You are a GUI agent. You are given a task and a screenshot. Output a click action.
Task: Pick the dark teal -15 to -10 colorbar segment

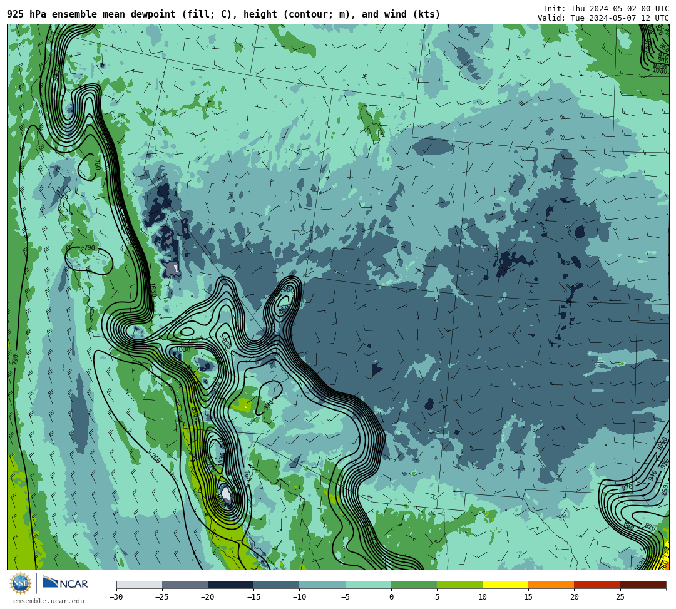click(277, 585)
